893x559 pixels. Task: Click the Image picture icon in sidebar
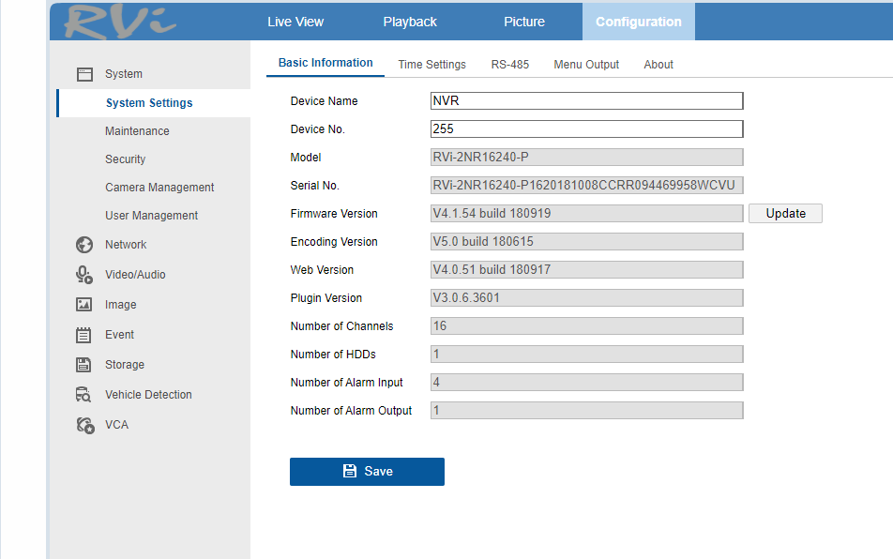[84, 305]
